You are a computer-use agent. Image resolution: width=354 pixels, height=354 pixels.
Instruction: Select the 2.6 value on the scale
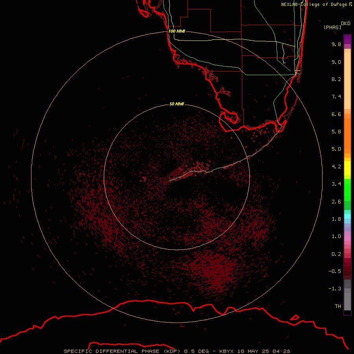[x=336, y=202]
